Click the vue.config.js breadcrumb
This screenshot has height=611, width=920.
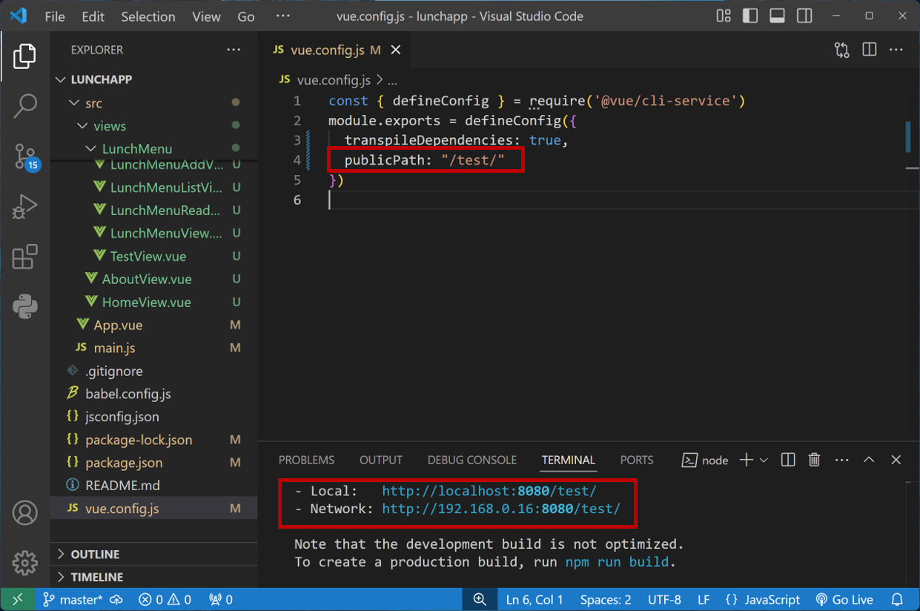click(334, 79)
